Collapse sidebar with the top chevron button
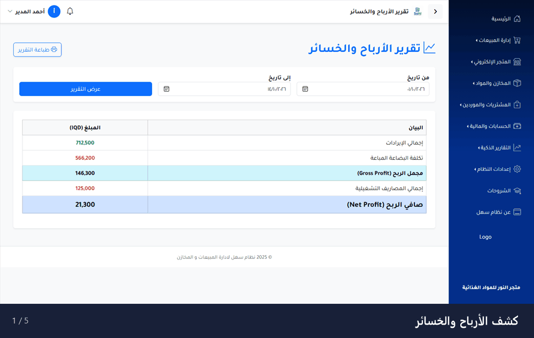 (x=435, y=12)
